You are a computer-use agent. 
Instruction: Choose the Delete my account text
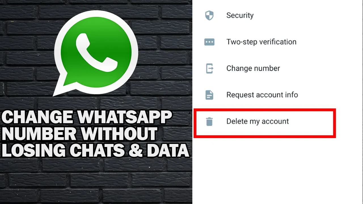(258, 121)
